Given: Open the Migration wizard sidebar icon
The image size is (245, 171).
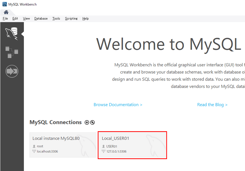Looking at the screenshot, I should 12,71.
